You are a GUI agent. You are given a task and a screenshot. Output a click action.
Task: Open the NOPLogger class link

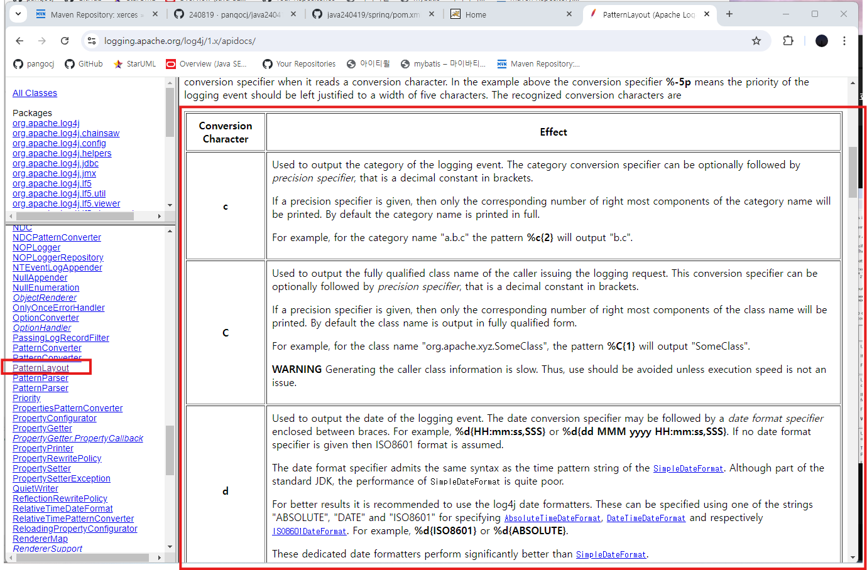coord(36,247)
